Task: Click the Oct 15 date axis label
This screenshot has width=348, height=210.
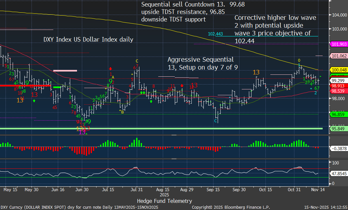Action: 265,190
